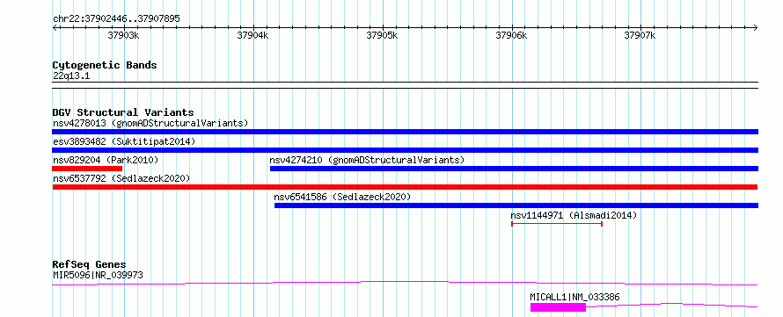The image size is (783, 317).
Task: Click the label nsv6537792 (Sedlazeck2020)
Action: 121,178
